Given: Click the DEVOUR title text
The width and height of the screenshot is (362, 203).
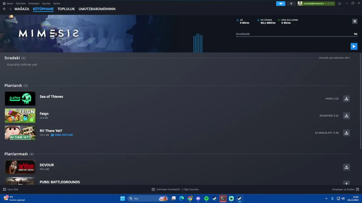Looking at the screenshot, I should pyautogui.click(x=47, y=165).
